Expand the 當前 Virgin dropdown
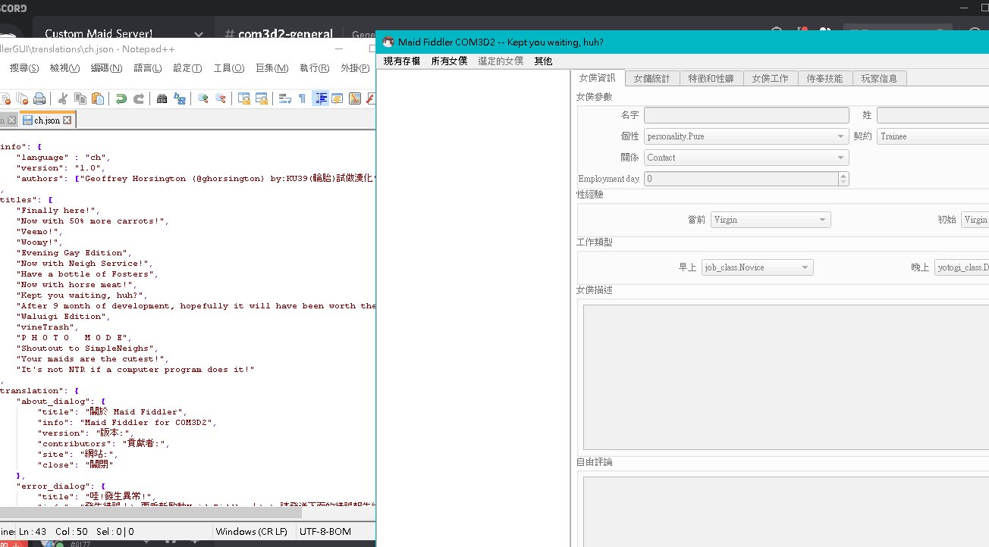 tap(771, 220)
